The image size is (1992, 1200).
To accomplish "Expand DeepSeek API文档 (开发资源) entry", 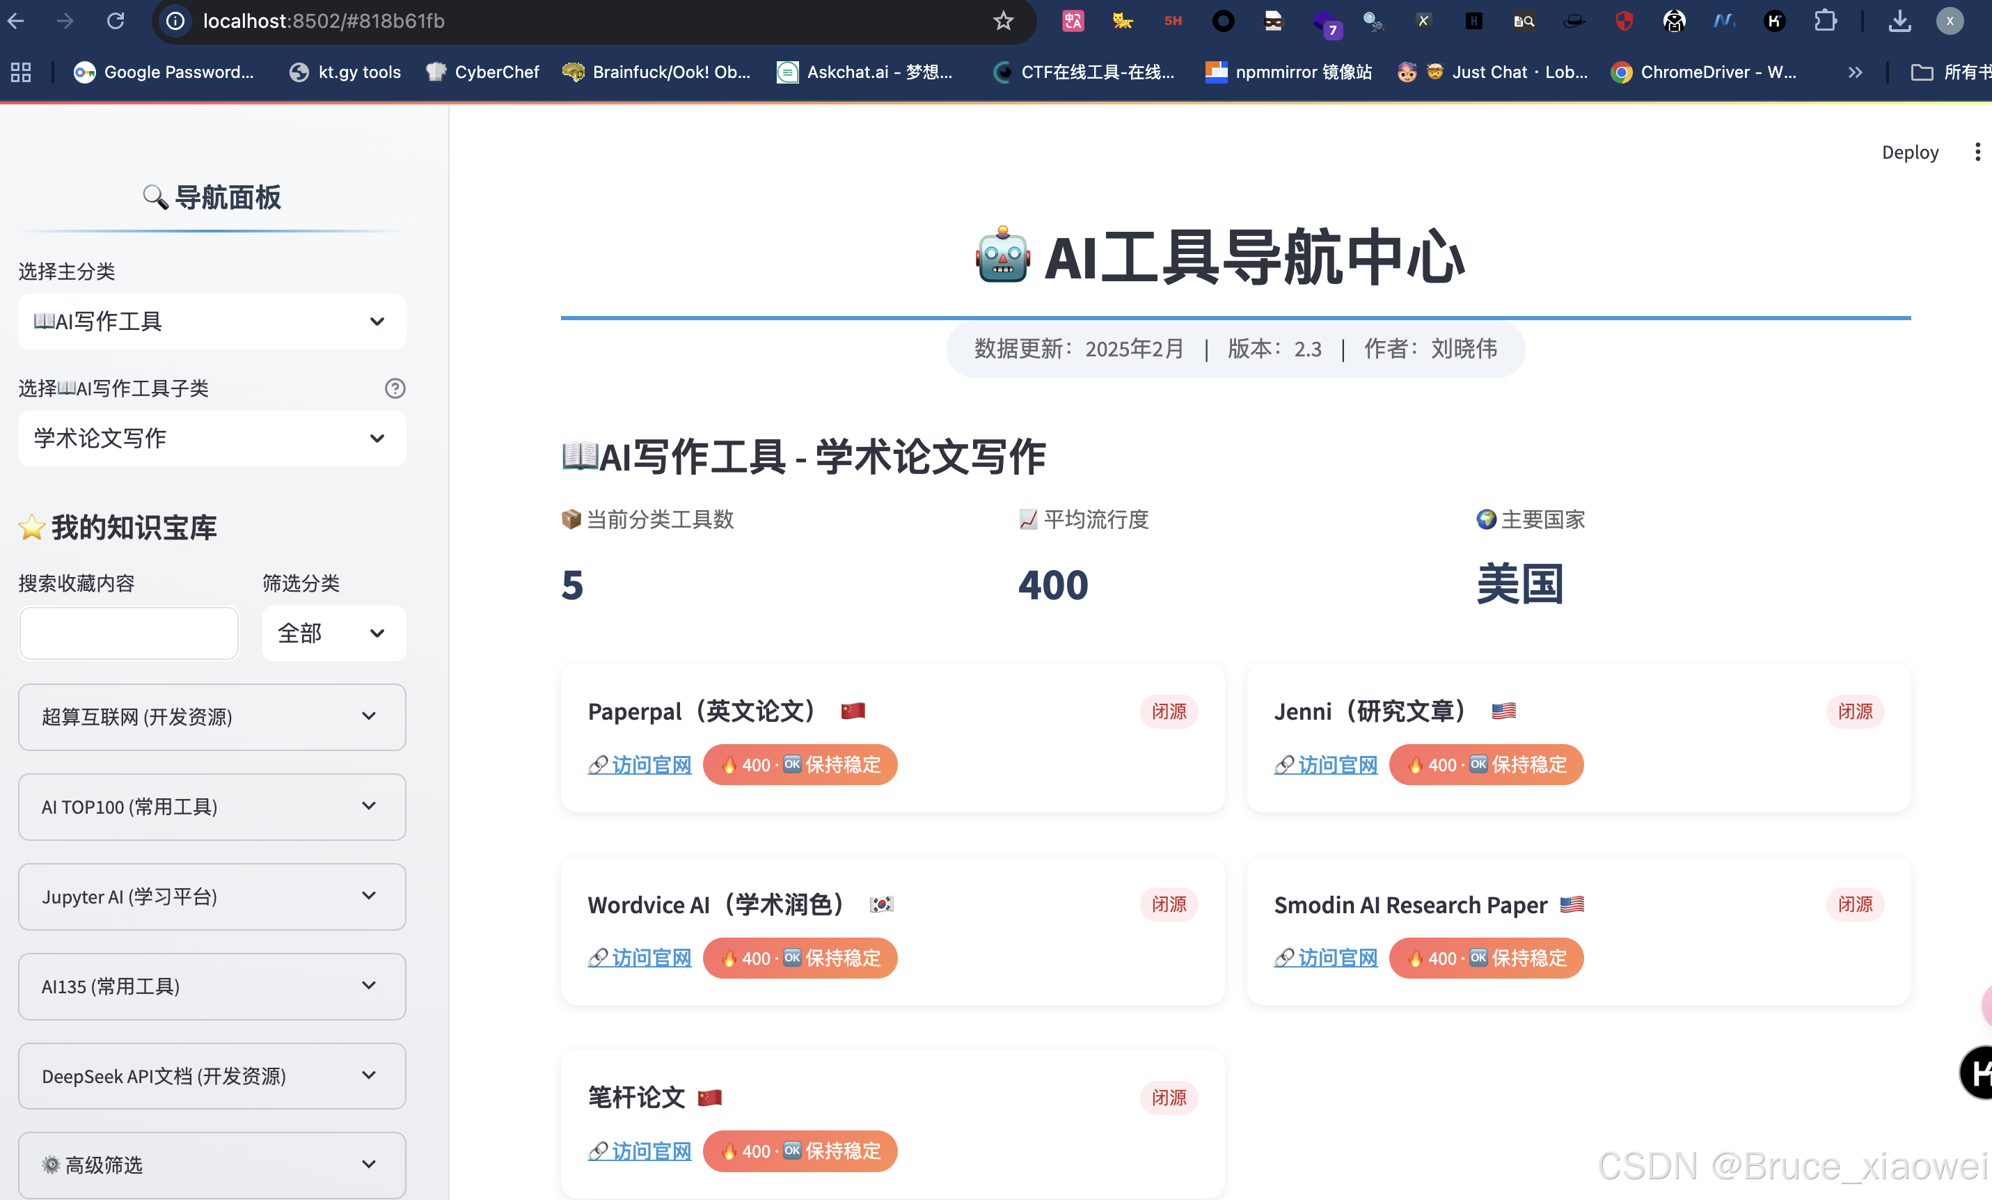I will (x=212, y=1075).
